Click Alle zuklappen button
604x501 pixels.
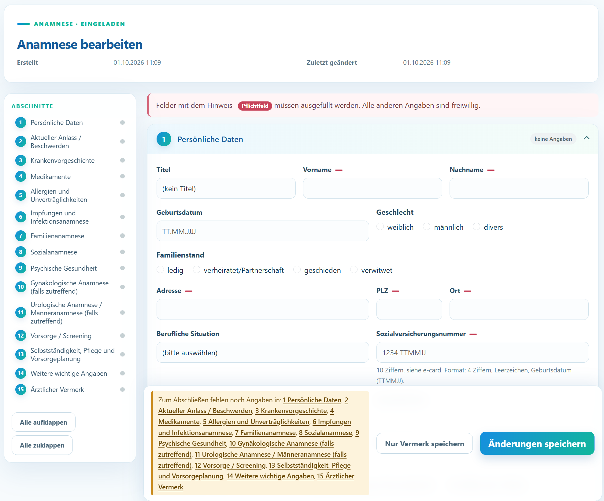coord(42,445)
